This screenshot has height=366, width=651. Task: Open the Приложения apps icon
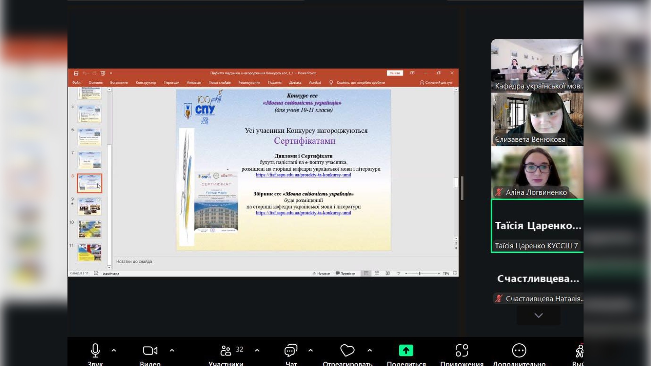point(462,350)
